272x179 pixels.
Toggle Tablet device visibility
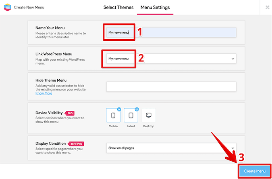point(131,115)
